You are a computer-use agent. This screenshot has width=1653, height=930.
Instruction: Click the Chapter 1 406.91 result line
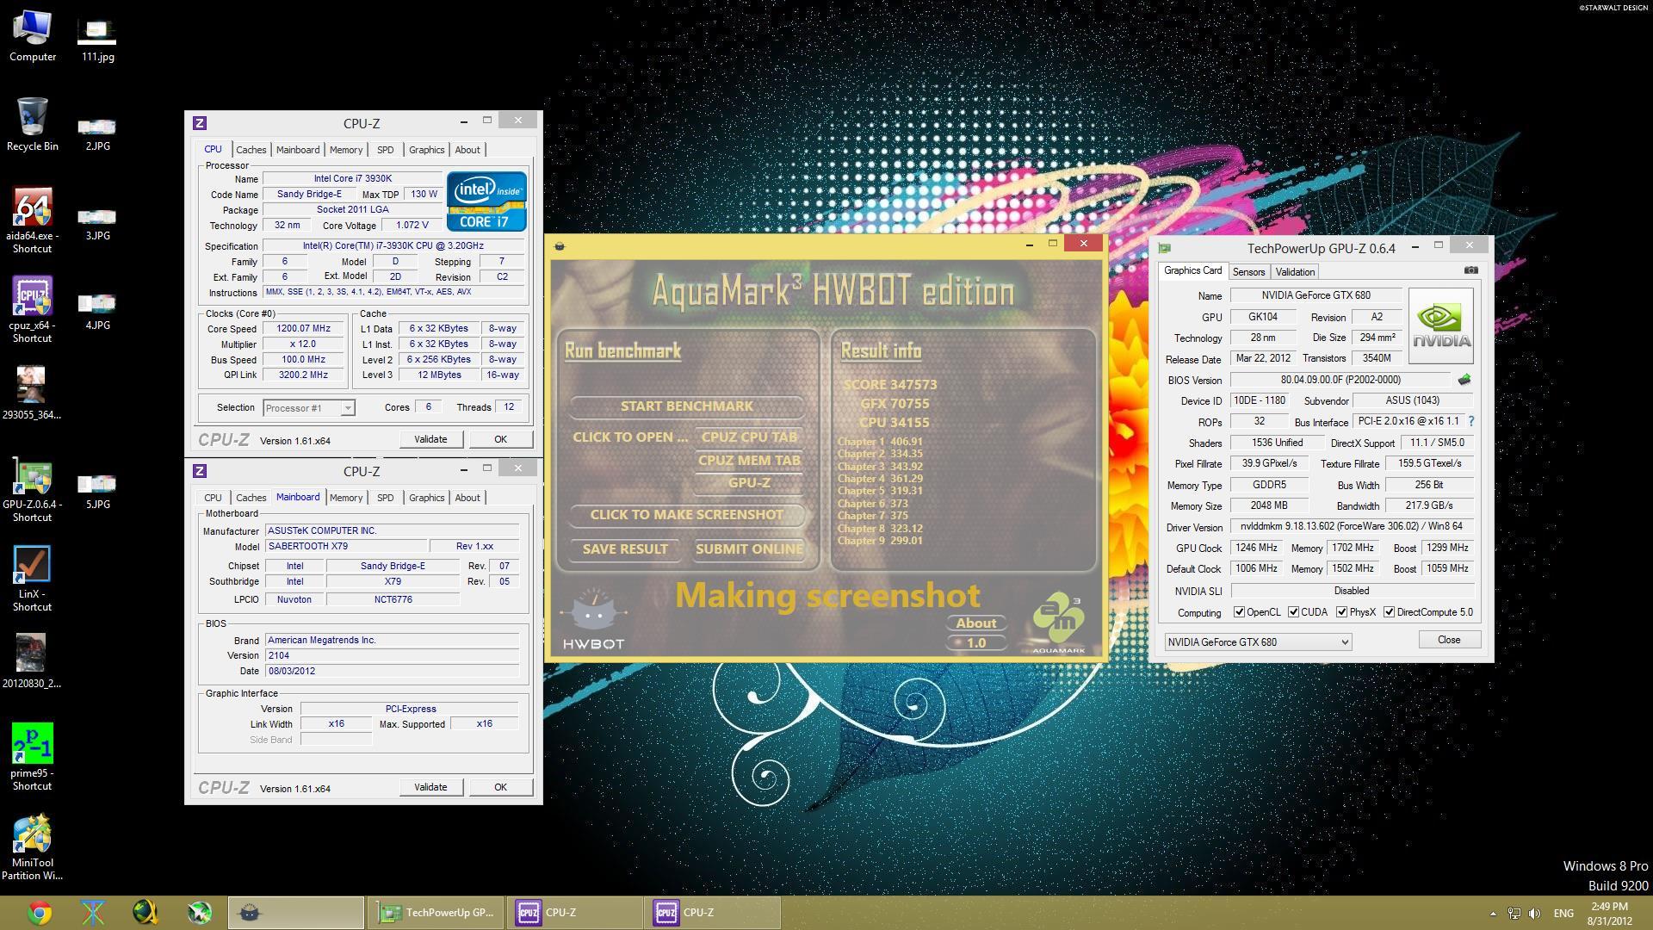click(x=880, y=441)
